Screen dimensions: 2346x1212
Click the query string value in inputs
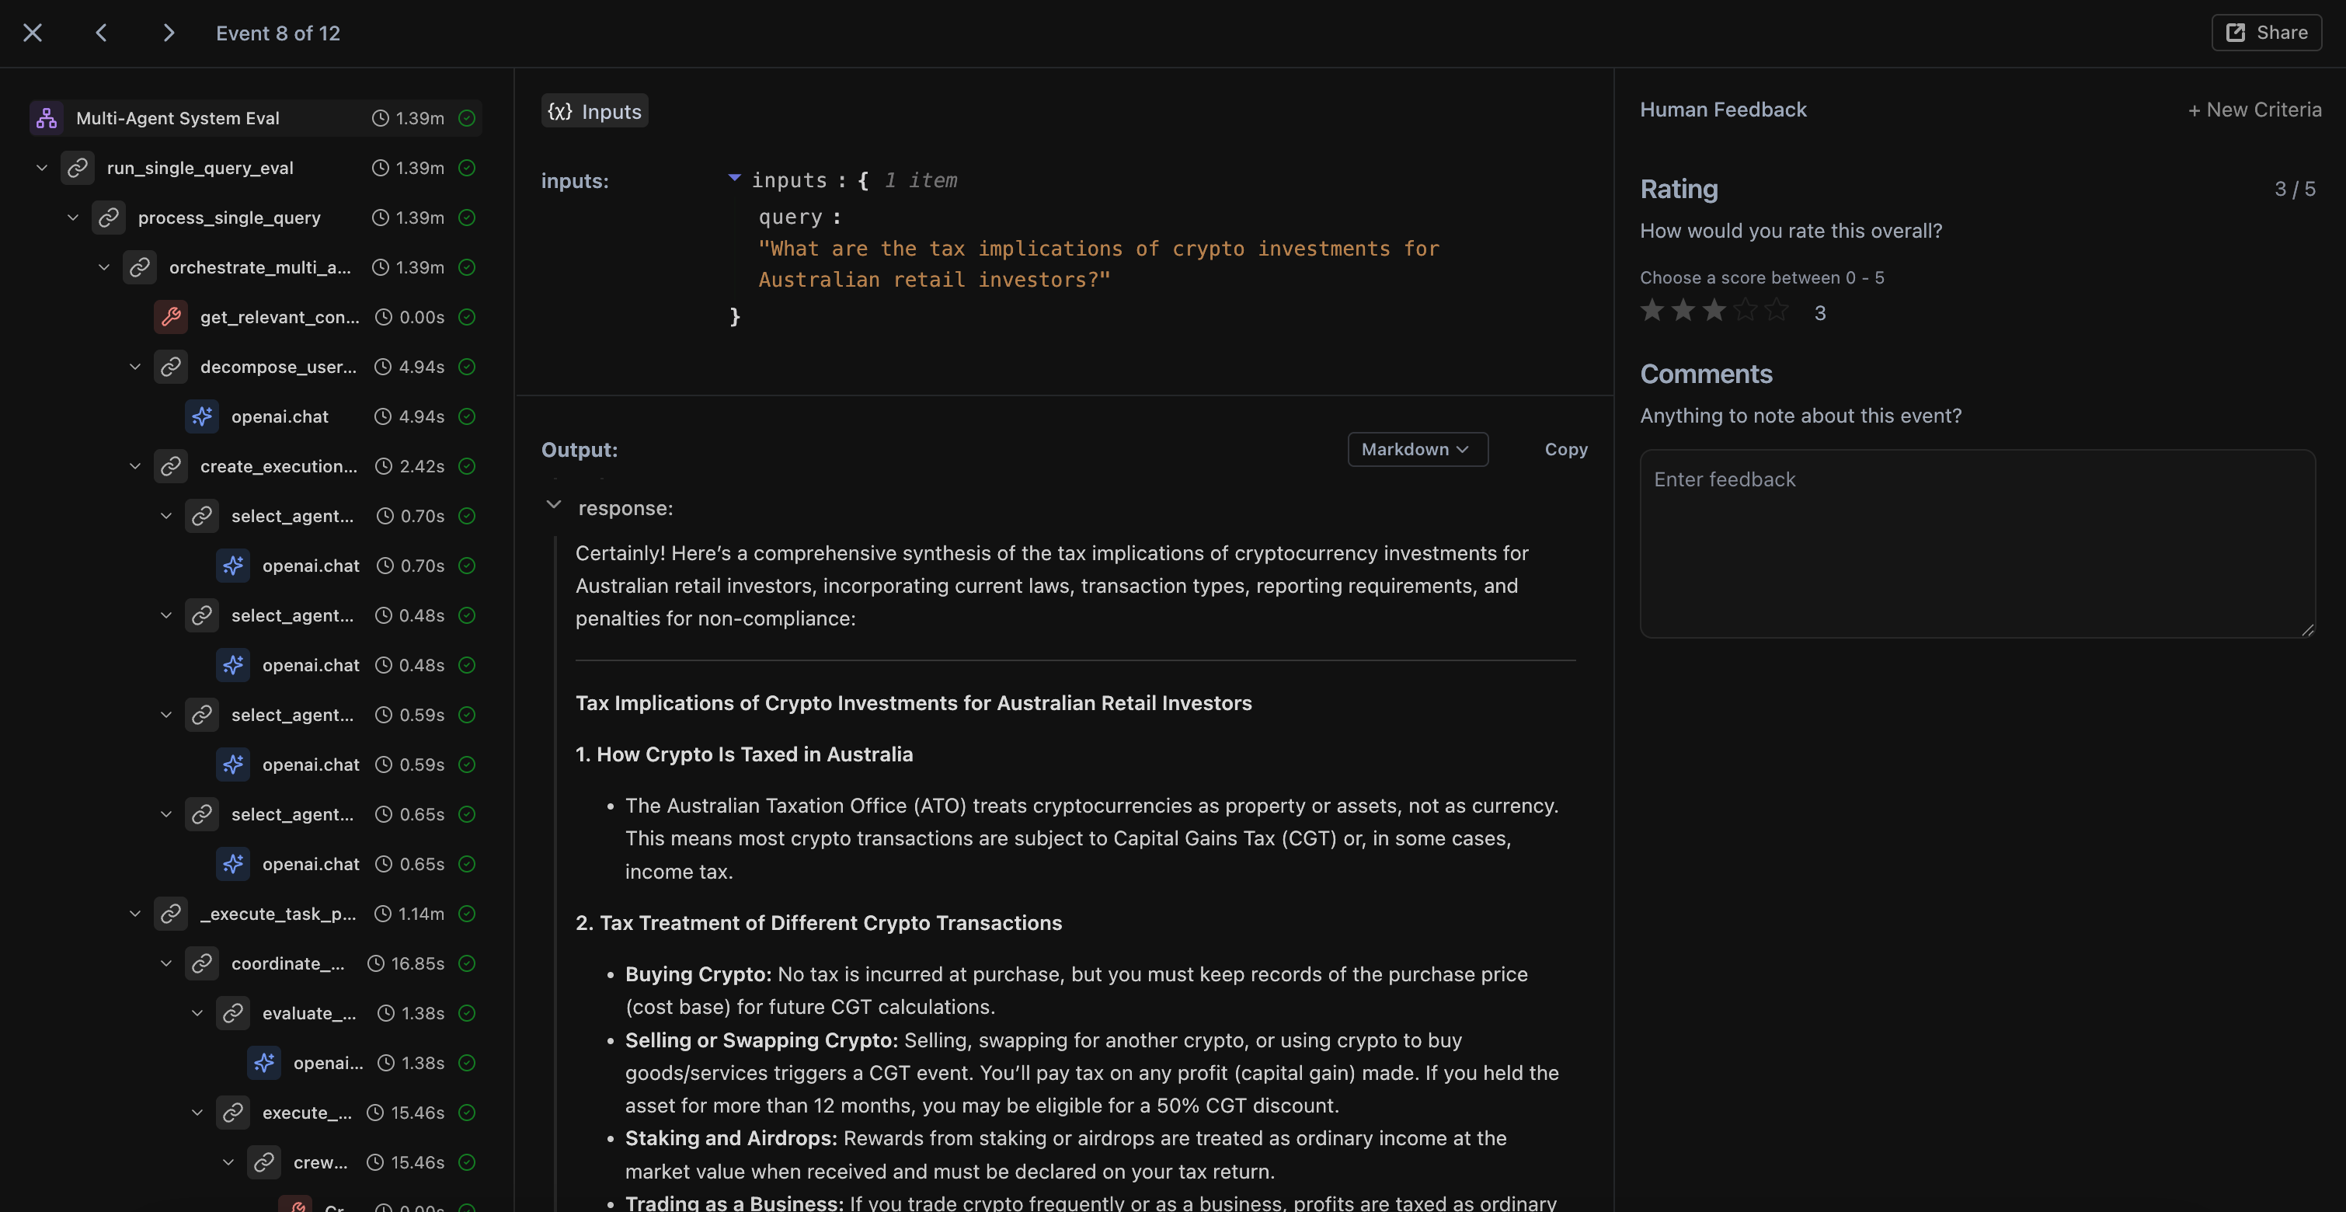(1099, 264)
